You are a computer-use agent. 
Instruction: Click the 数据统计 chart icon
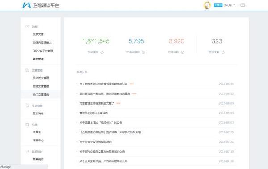[27, 152]
